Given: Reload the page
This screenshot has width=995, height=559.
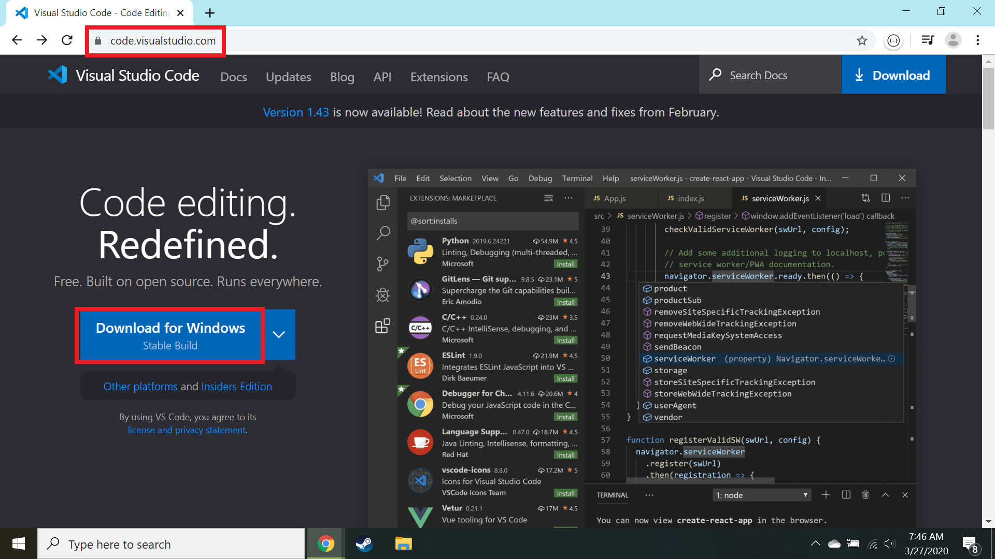Looking at the screenshot, I should coord(67,40).
